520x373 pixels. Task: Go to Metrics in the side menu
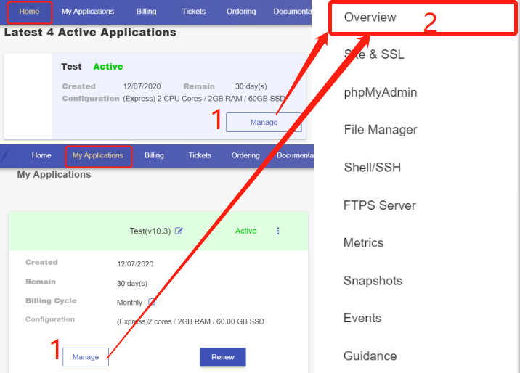tap(363, 243)
